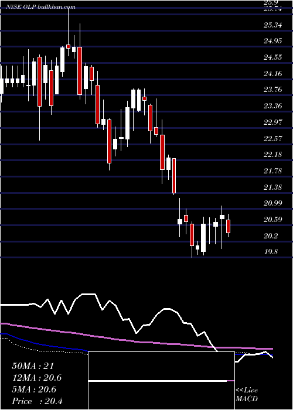This screenshot has width=293, height=410.
Task: Click the <<Live MACD label
Action: click(x=247, y=395)
